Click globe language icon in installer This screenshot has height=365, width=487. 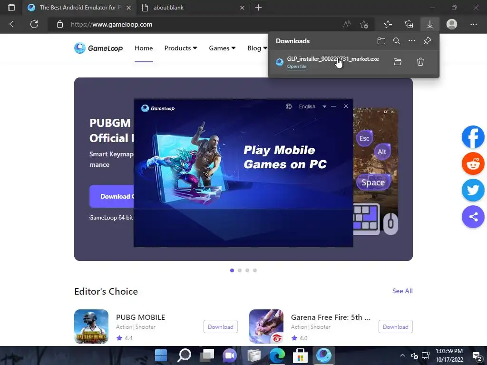click(289, 106)
